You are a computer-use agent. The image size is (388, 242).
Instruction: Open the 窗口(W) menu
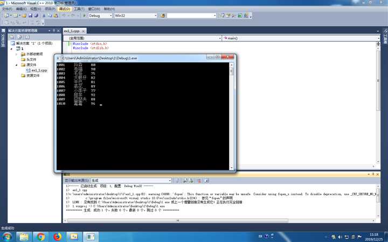coord(94,9)
